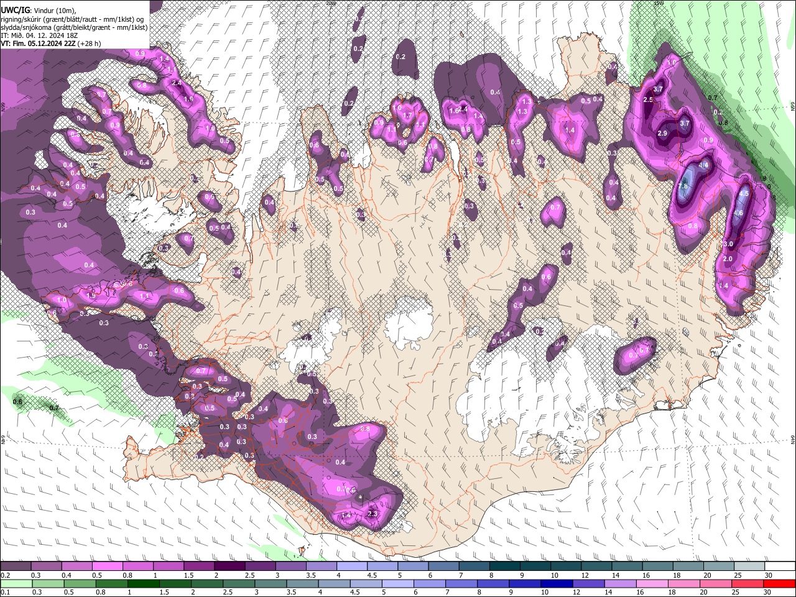Click the '0.8' value label in south Iceland
796x597 pixels.
coord(365,428)
